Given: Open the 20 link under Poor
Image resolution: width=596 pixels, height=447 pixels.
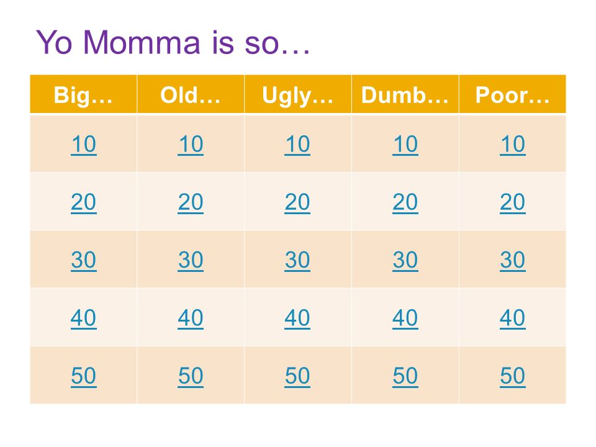Looking at the screenshot, I should pos(513,202).
